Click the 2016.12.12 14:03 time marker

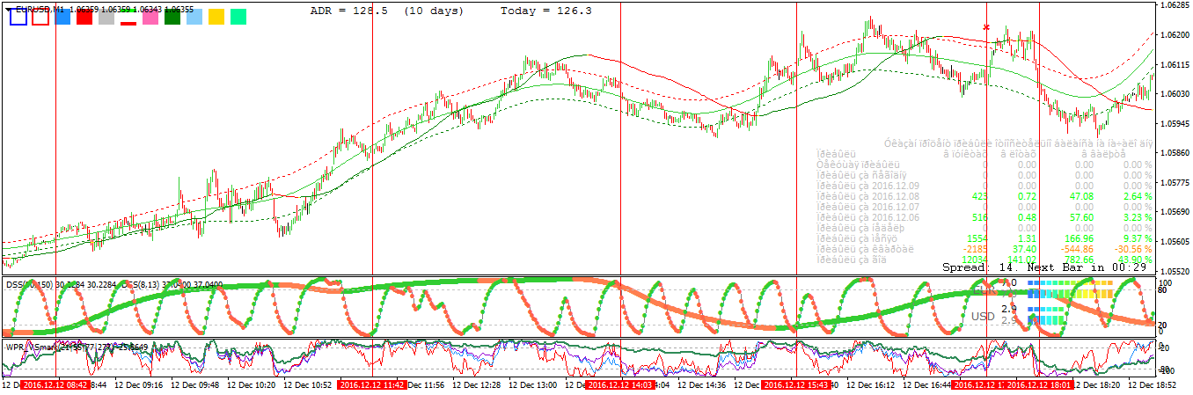(x=620, y=385)
